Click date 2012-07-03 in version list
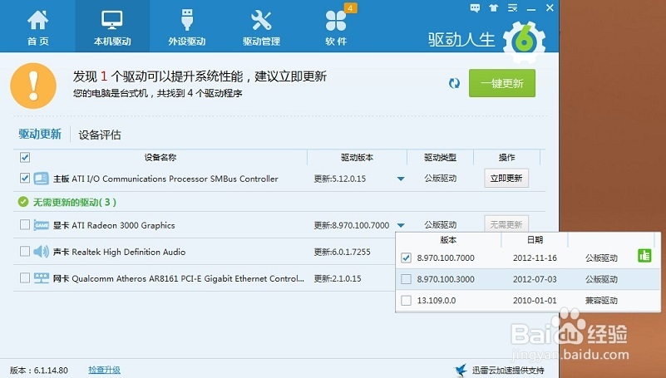 pos(535,279)
